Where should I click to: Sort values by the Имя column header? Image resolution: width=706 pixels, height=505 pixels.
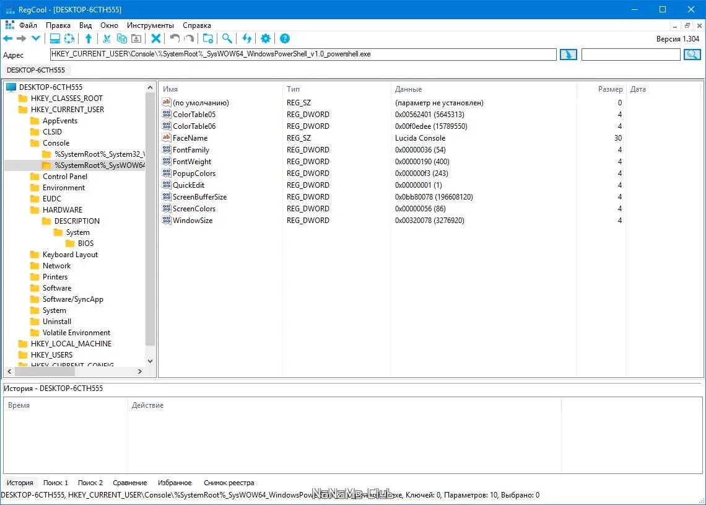click(221, 89)
